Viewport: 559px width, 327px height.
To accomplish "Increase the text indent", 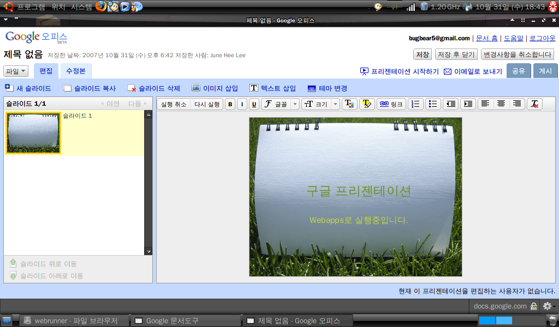I will tap(468, 104).
